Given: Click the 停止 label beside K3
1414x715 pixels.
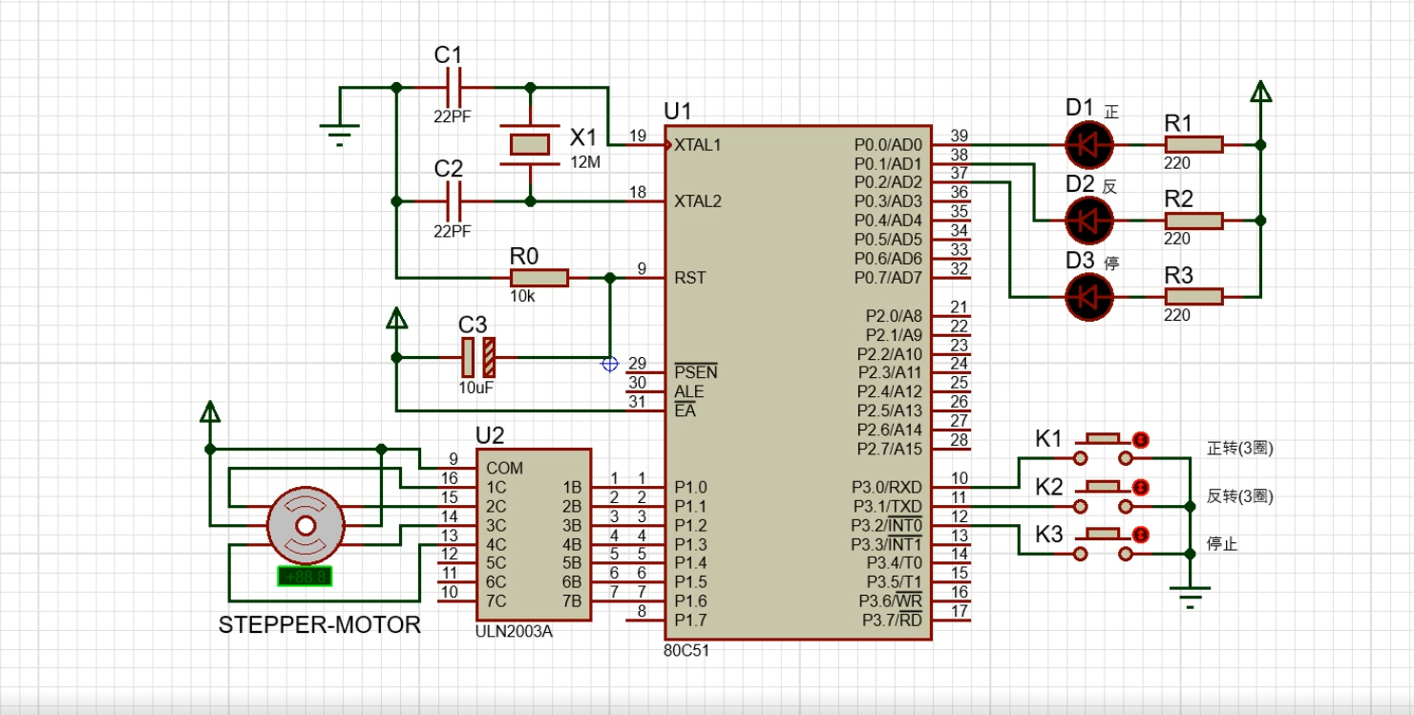Looking at the screenshot, I should point(1222,544).
